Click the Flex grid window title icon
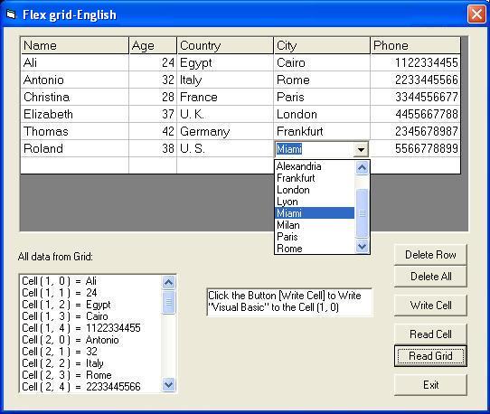 click(x=11, y=14)
